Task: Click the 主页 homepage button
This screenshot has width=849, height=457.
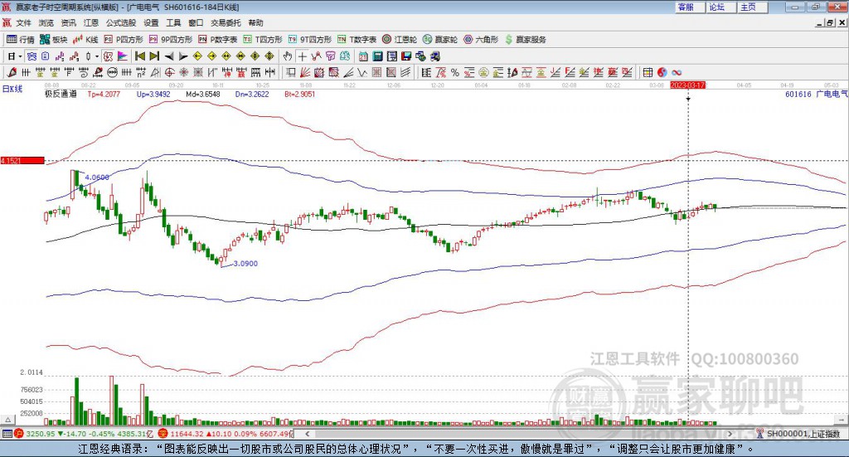Action: [753, 7]
